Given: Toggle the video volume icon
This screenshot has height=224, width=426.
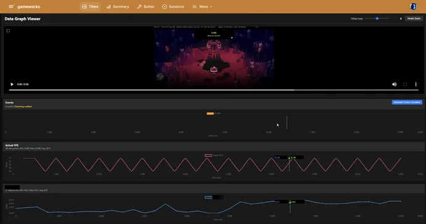Looking at the screenshot, I should pyautogui.click(x=395, y=84).
